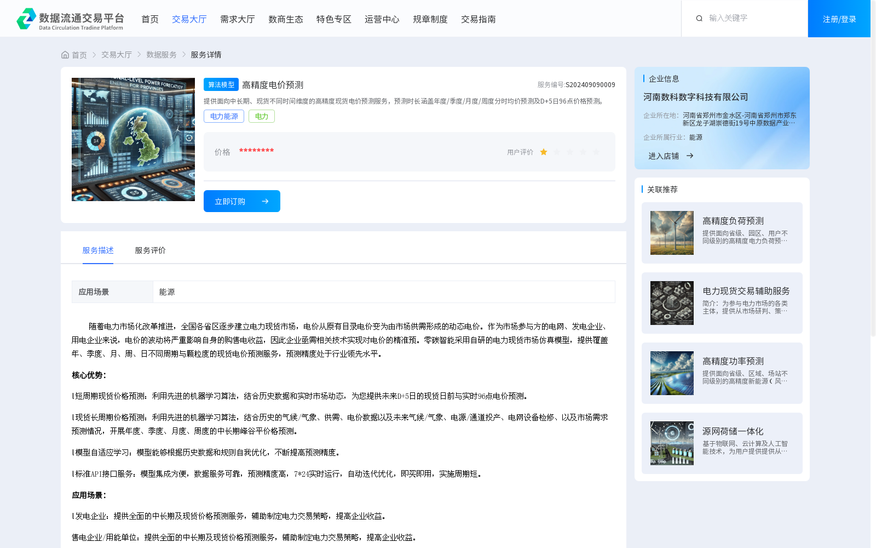Open 需求大厅 in top navigation

click(238, 19)
